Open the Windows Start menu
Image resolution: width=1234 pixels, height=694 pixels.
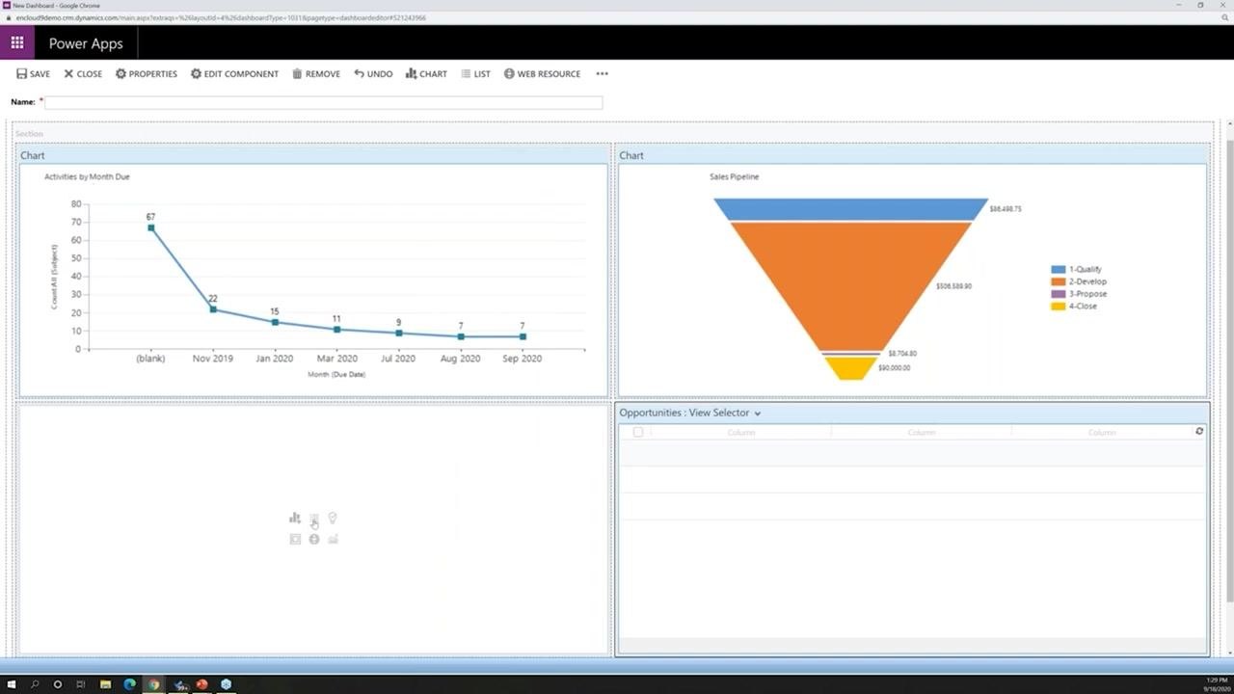point(13,684)
